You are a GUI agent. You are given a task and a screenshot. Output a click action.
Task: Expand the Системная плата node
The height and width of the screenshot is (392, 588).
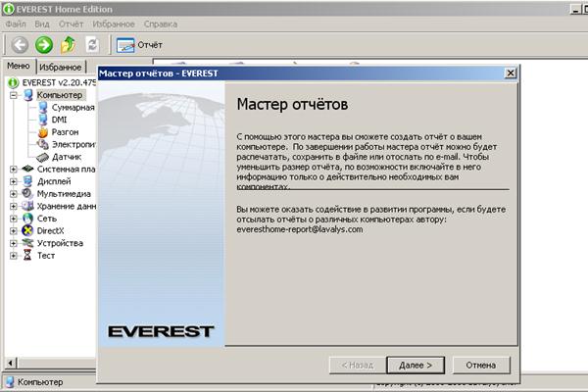[14, 170]
